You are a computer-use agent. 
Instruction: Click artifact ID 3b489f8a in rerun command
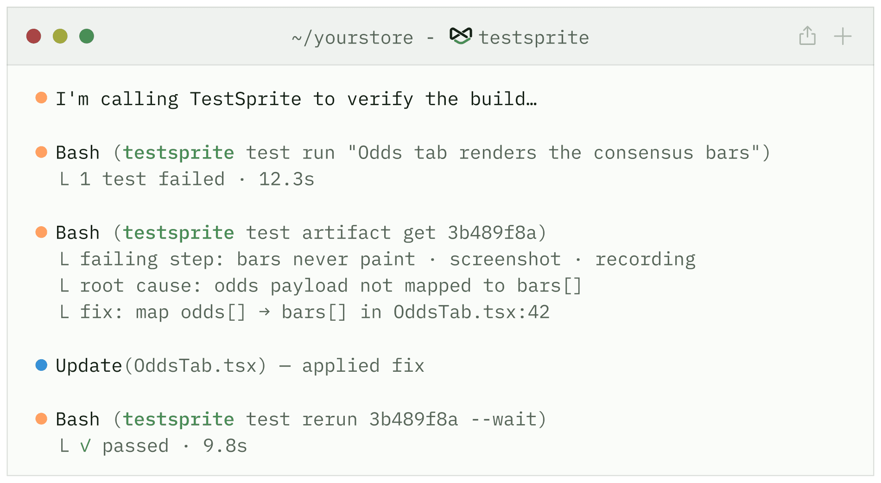(413, 419)
